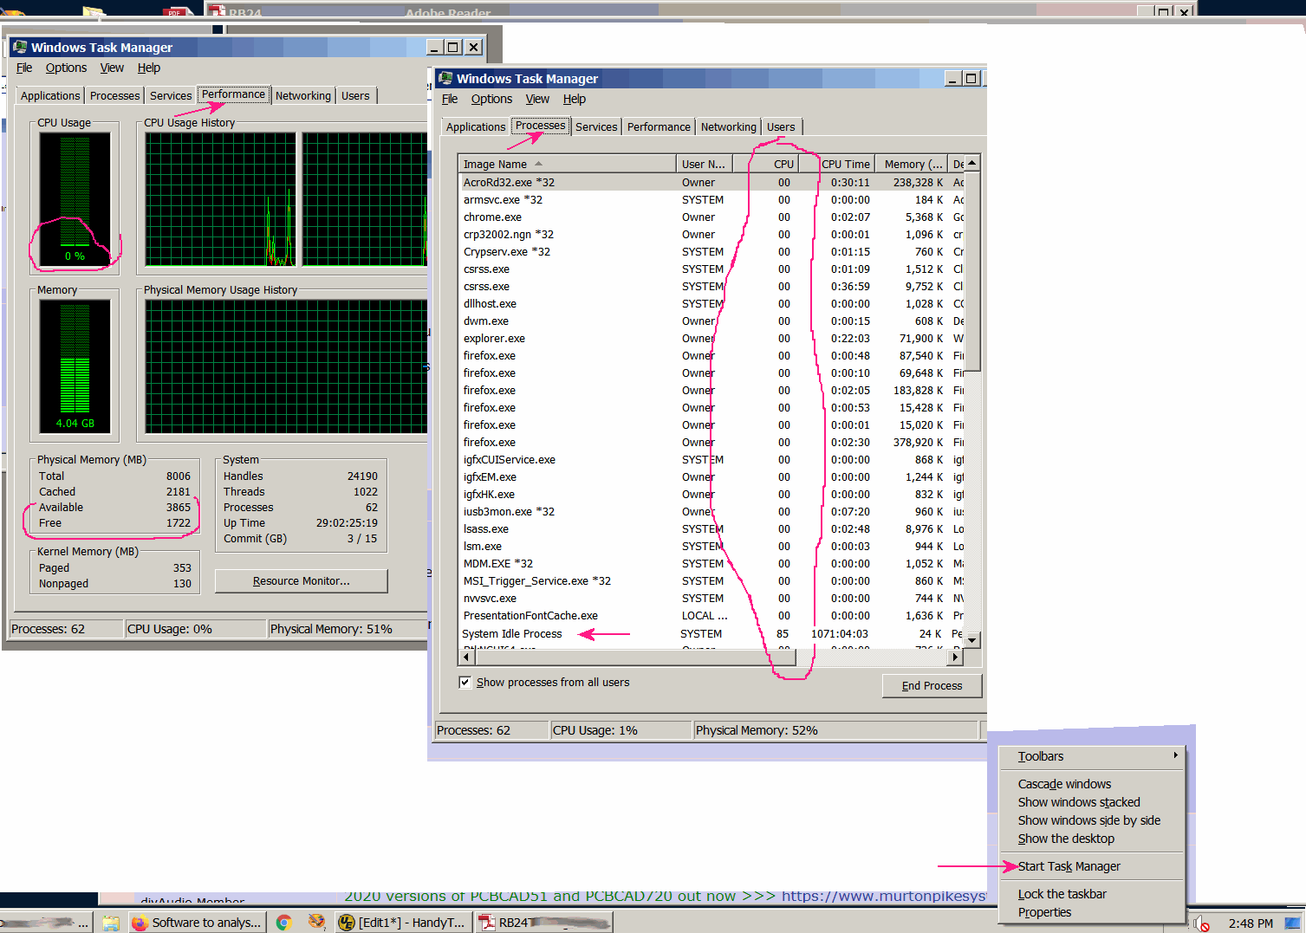Select the active Processes tab in front window
The height and width of the screenshot is (933, 1306).
540,126
